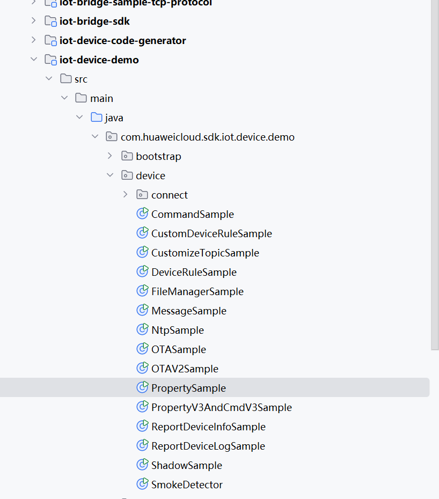Click the device package icon
Viewport: 439px width, 499px height.
(127, 175)
